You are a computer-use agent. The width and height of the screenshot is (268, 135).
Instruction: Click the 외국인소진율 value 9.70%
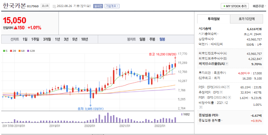(257, 64)
